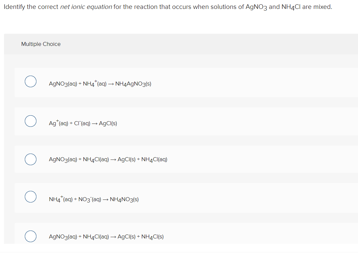358x253 pixels.
Task: Click the answer text AgNO3(aq) + NH4+(aq) equation
Action: tap(100, 84)
